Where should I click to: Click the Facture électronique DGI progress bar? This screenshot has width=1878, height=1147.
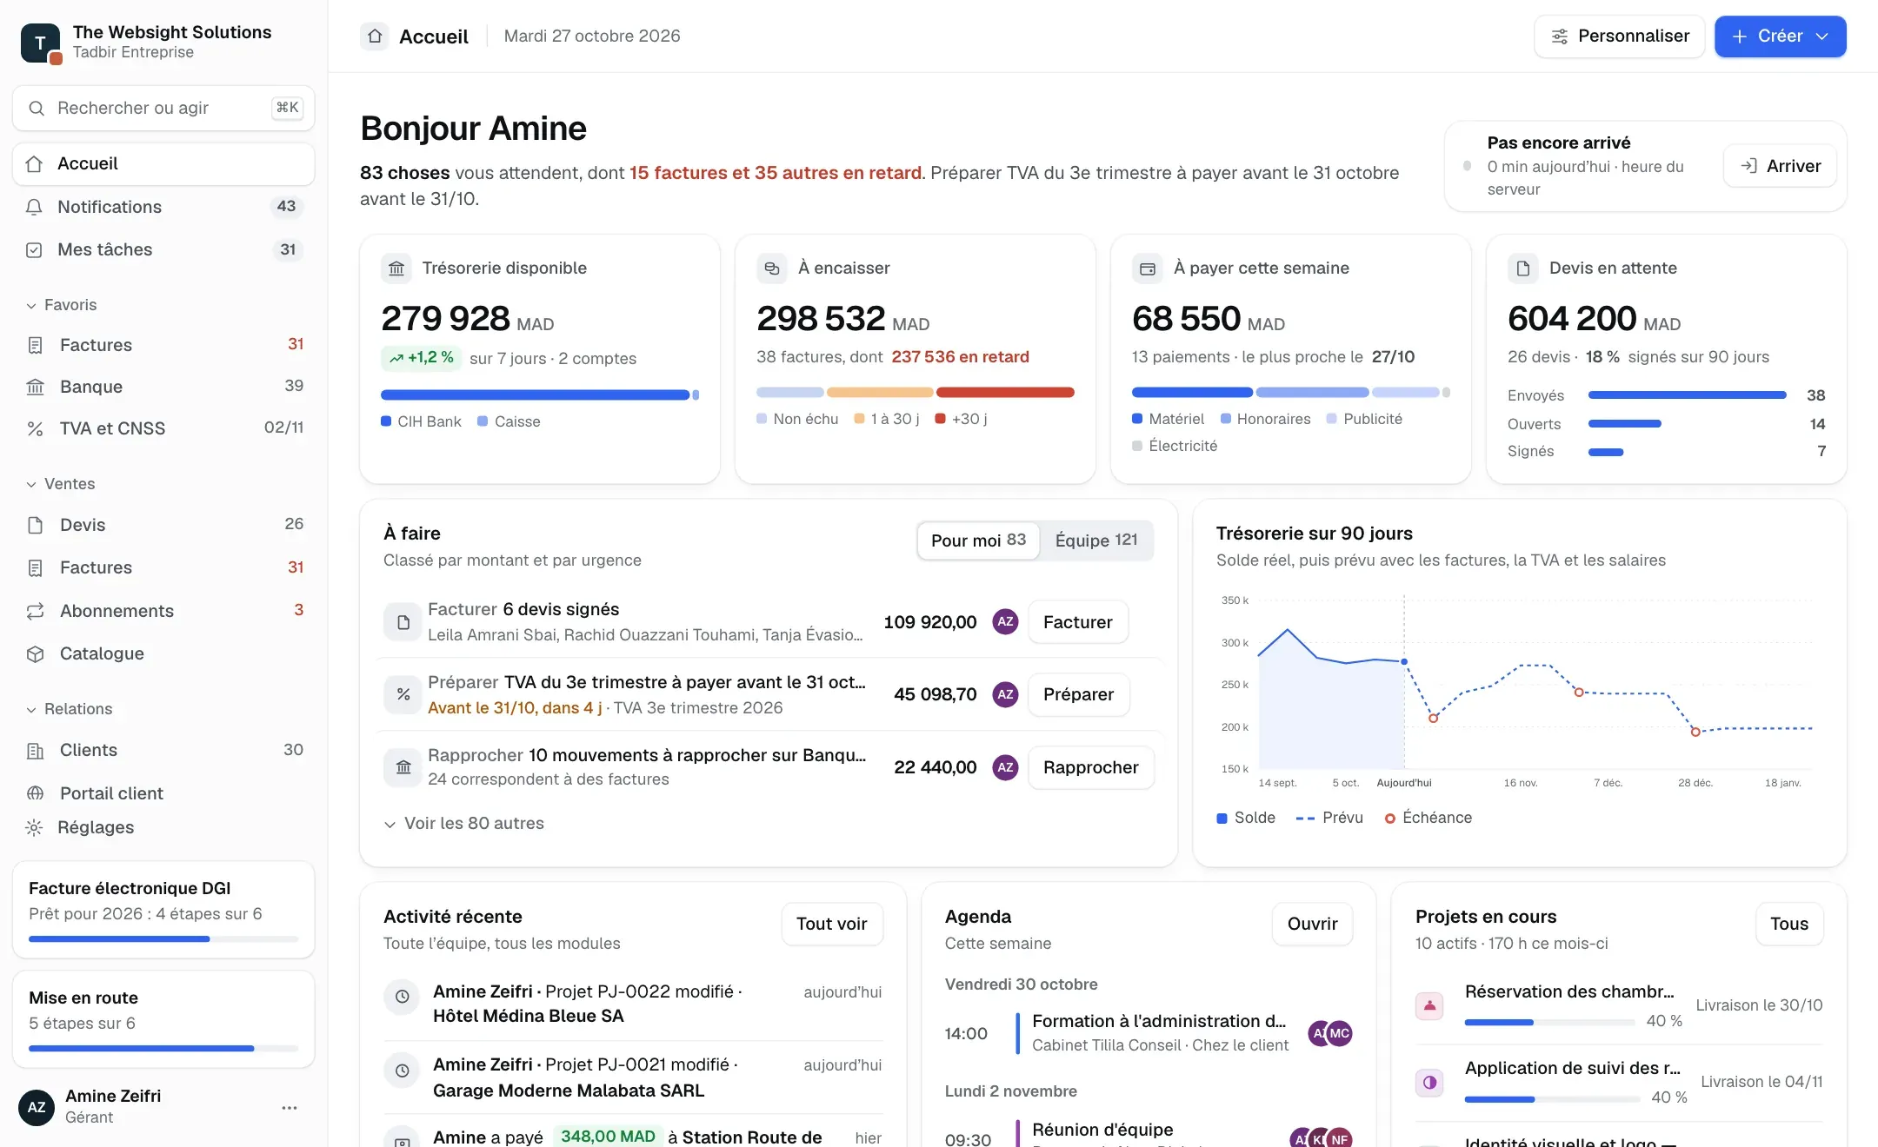pyautogui.click(x=163, y=938)
